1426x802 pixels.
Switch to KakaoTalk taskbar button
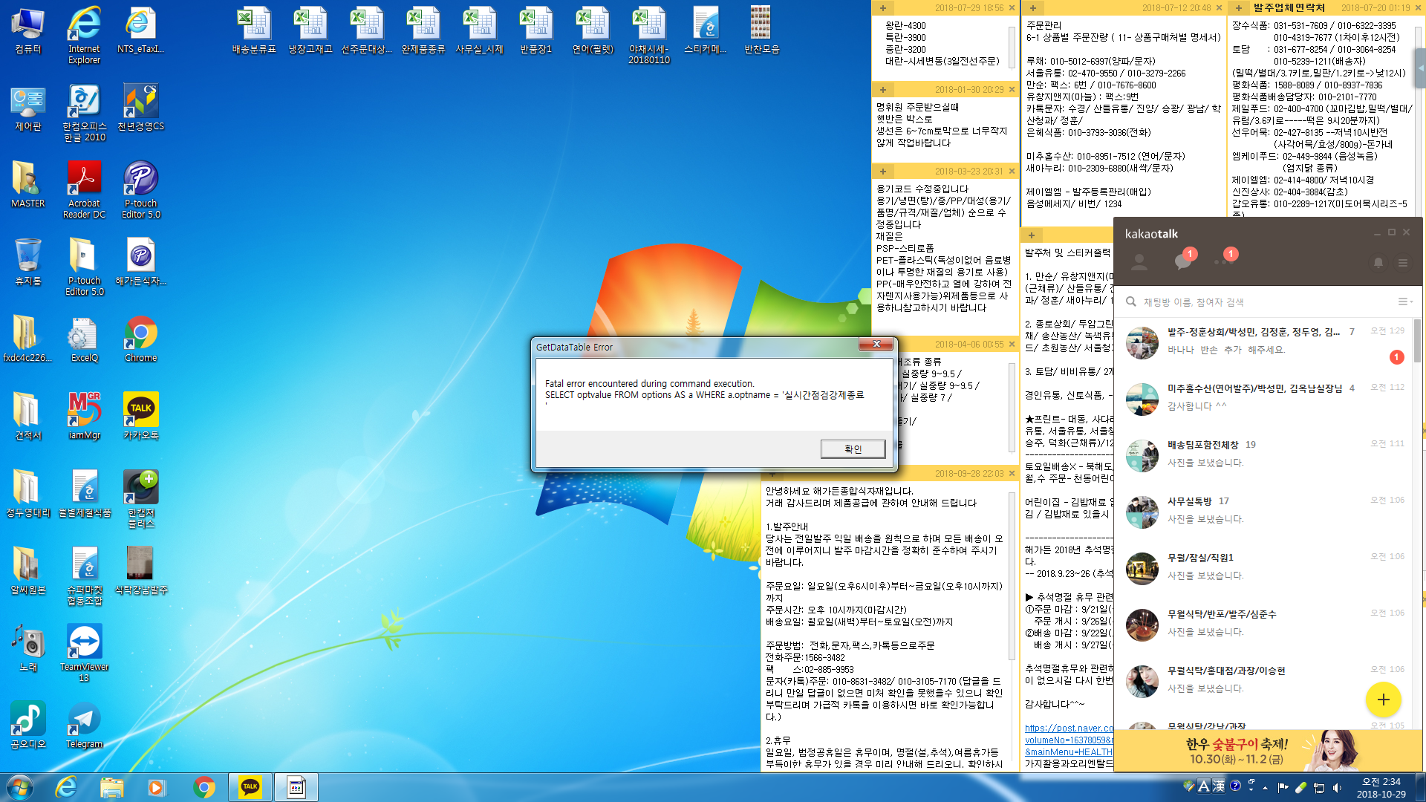pyautogui.click(x=250, y=787)
